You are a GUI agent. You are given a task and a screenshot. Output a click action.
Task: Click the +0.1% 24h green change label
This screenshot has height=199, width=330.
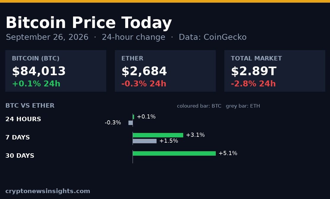[x=36, y=84]
